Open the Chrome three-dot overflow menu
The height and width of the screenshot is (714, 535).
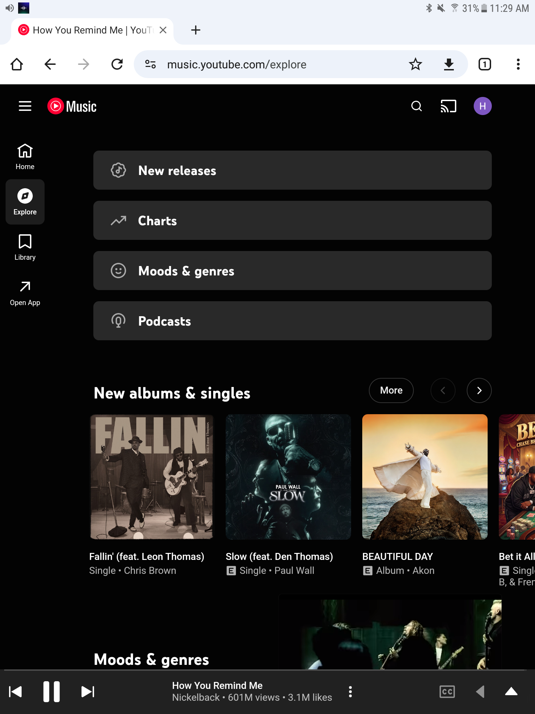tap(518, 64)
